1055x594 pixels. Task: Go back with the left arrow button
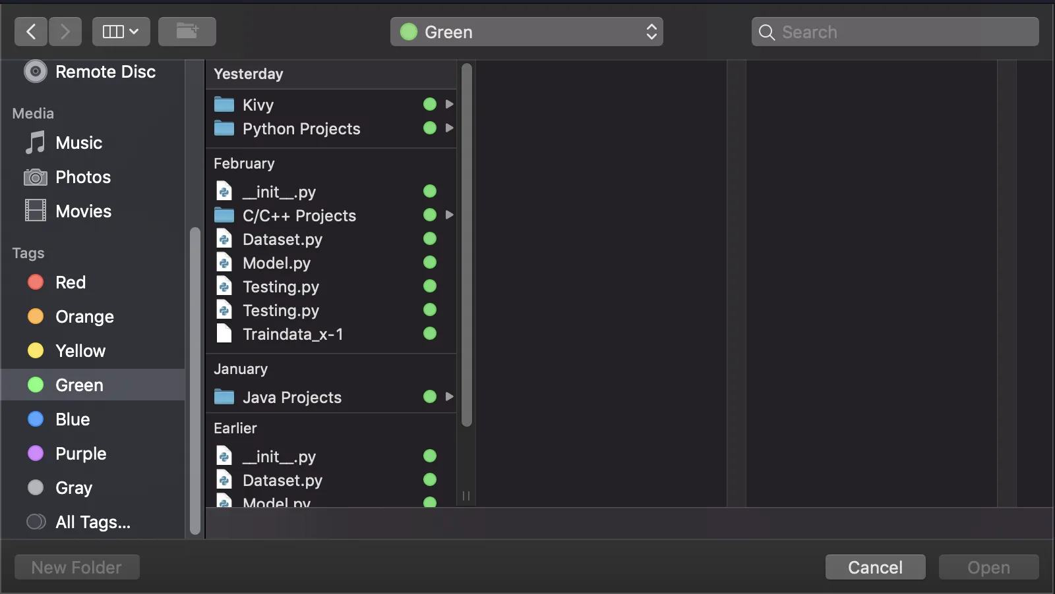[31, 32]
